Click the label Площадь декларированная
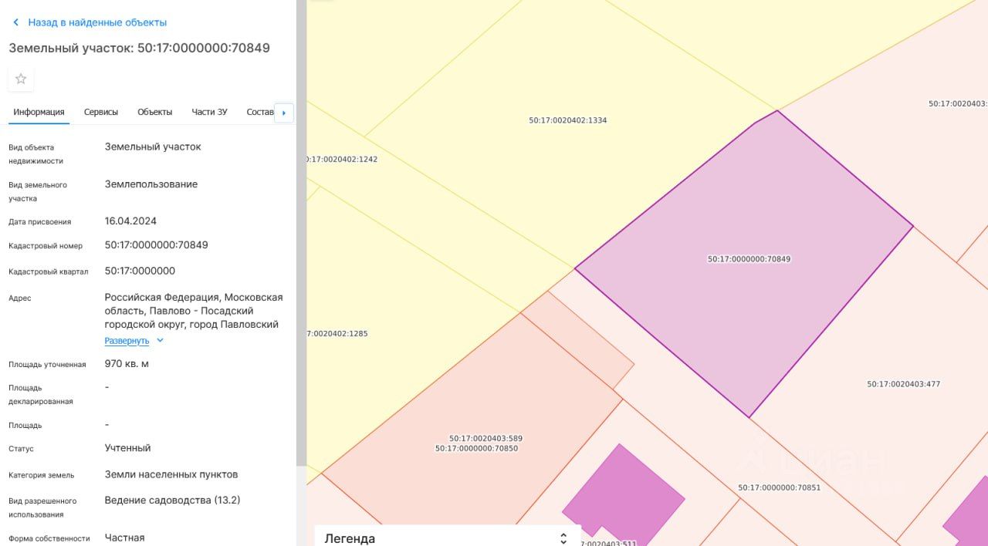Viewport: 988px width, 546px height. (x=41, y=395)
